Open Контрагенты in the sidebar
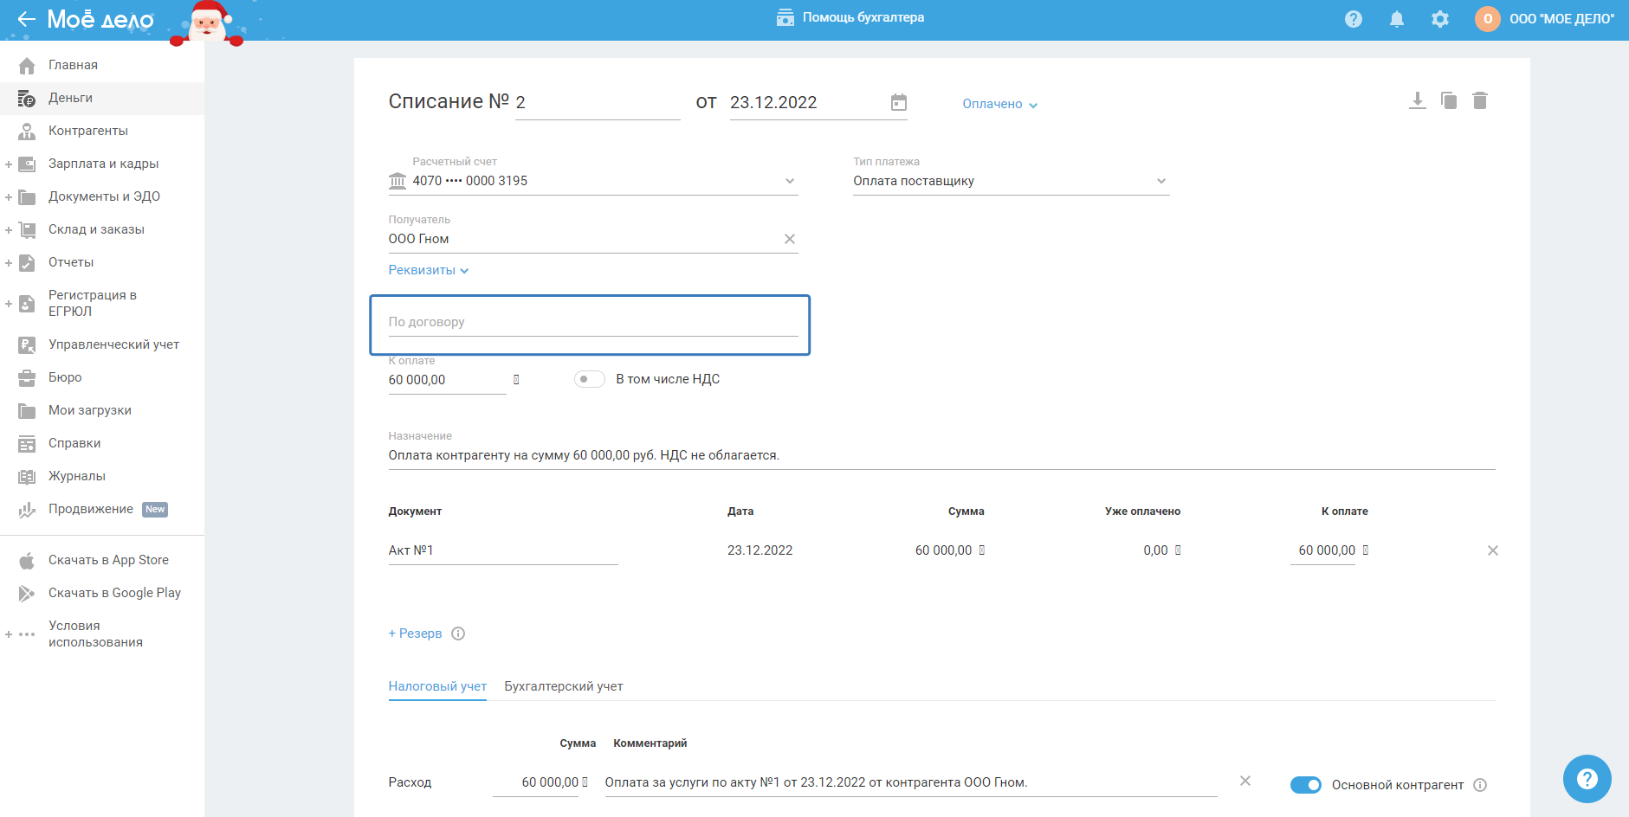This screenshot has height=817, width=1629. 88,131
